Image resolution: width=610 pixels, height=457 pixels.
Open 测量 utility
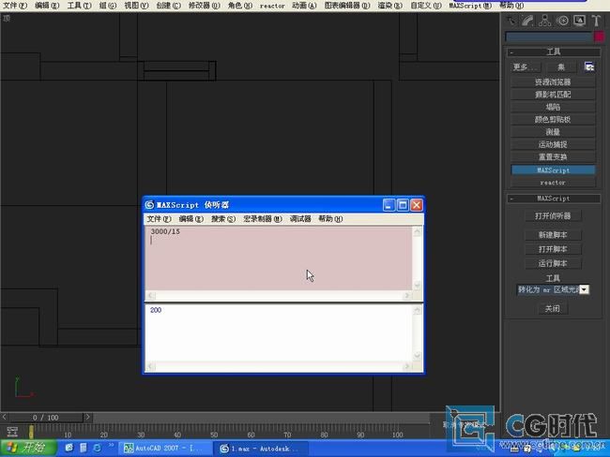pos(553,132)
